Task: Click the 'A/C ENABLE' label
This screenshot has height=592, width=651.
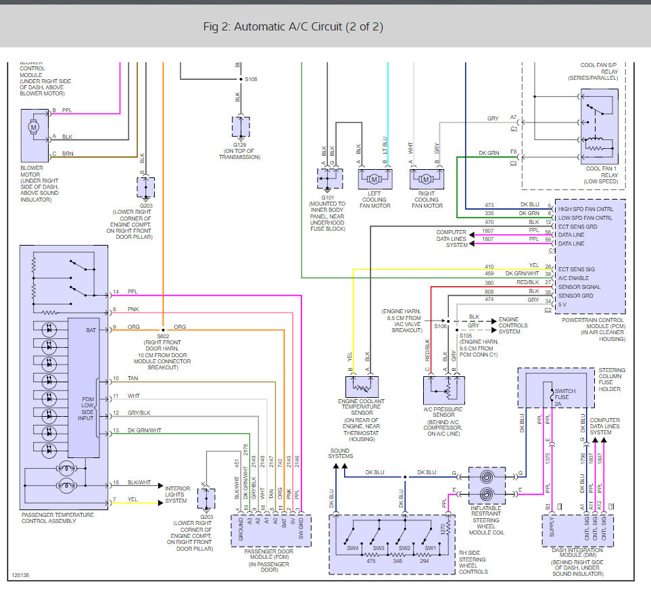Action: click(x=573, y=278)
